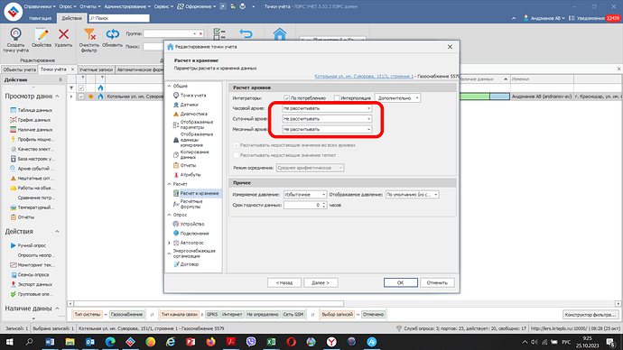The height and width of the screenshot is (350, 623).
Task: Click Очистить фильтр funnel icon
Action: pos(89,34)
